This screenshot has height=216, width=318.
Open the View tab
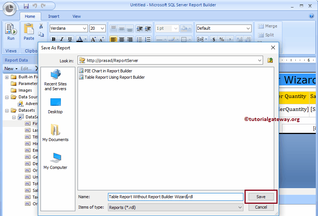pos(76,16)
